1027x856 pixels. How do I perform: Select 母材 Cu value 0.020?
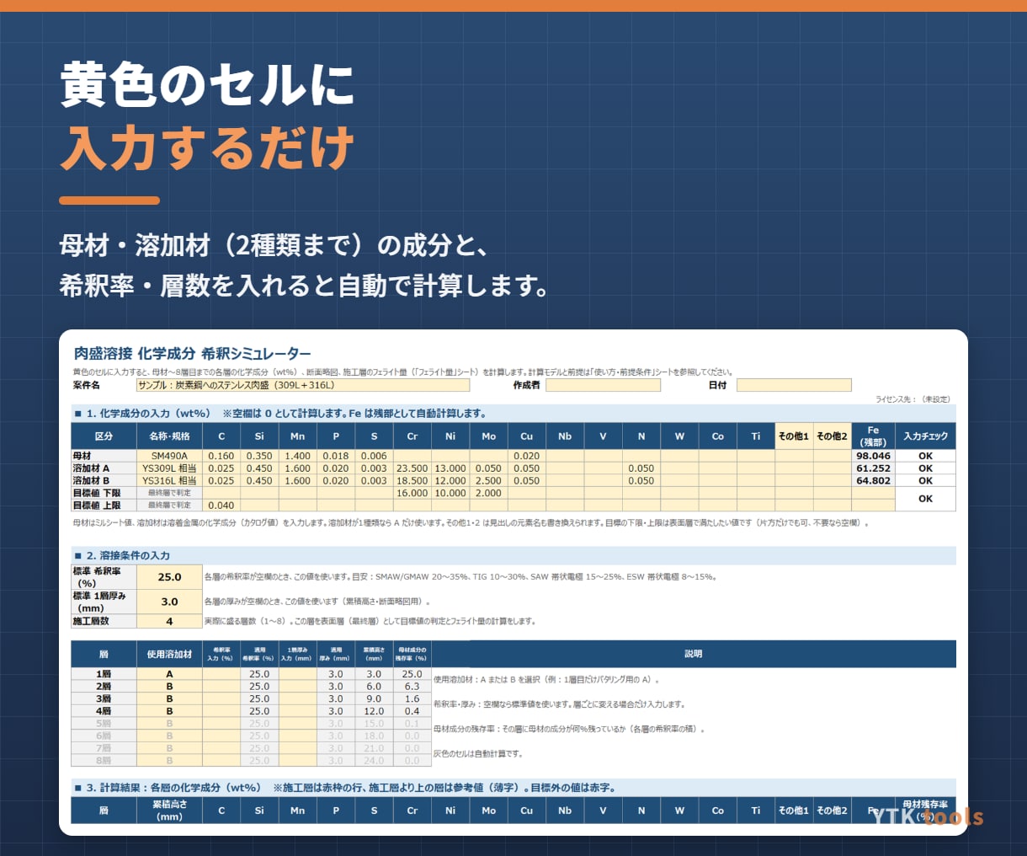pyautogui.click(x=527, y=456)
